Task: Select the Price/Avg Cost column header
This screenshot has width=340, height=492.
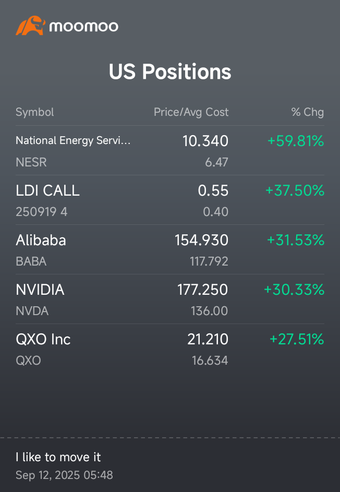Action: point(191,112)
